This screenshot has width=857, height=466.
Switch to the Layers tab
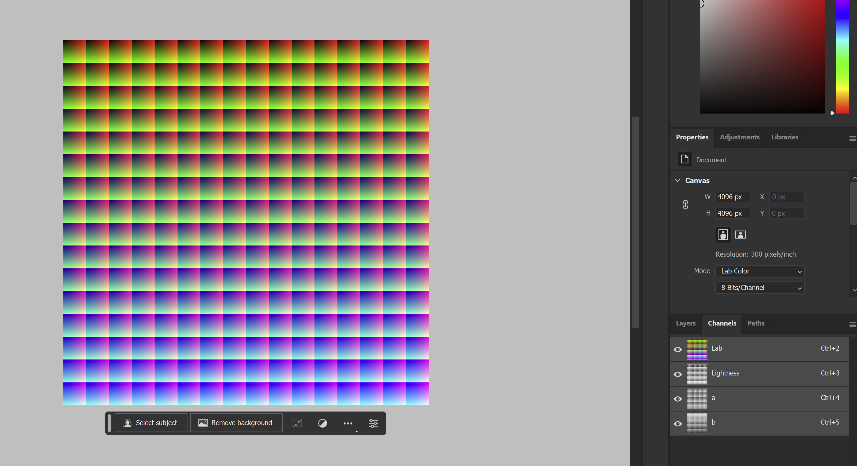tap(686, 323)
